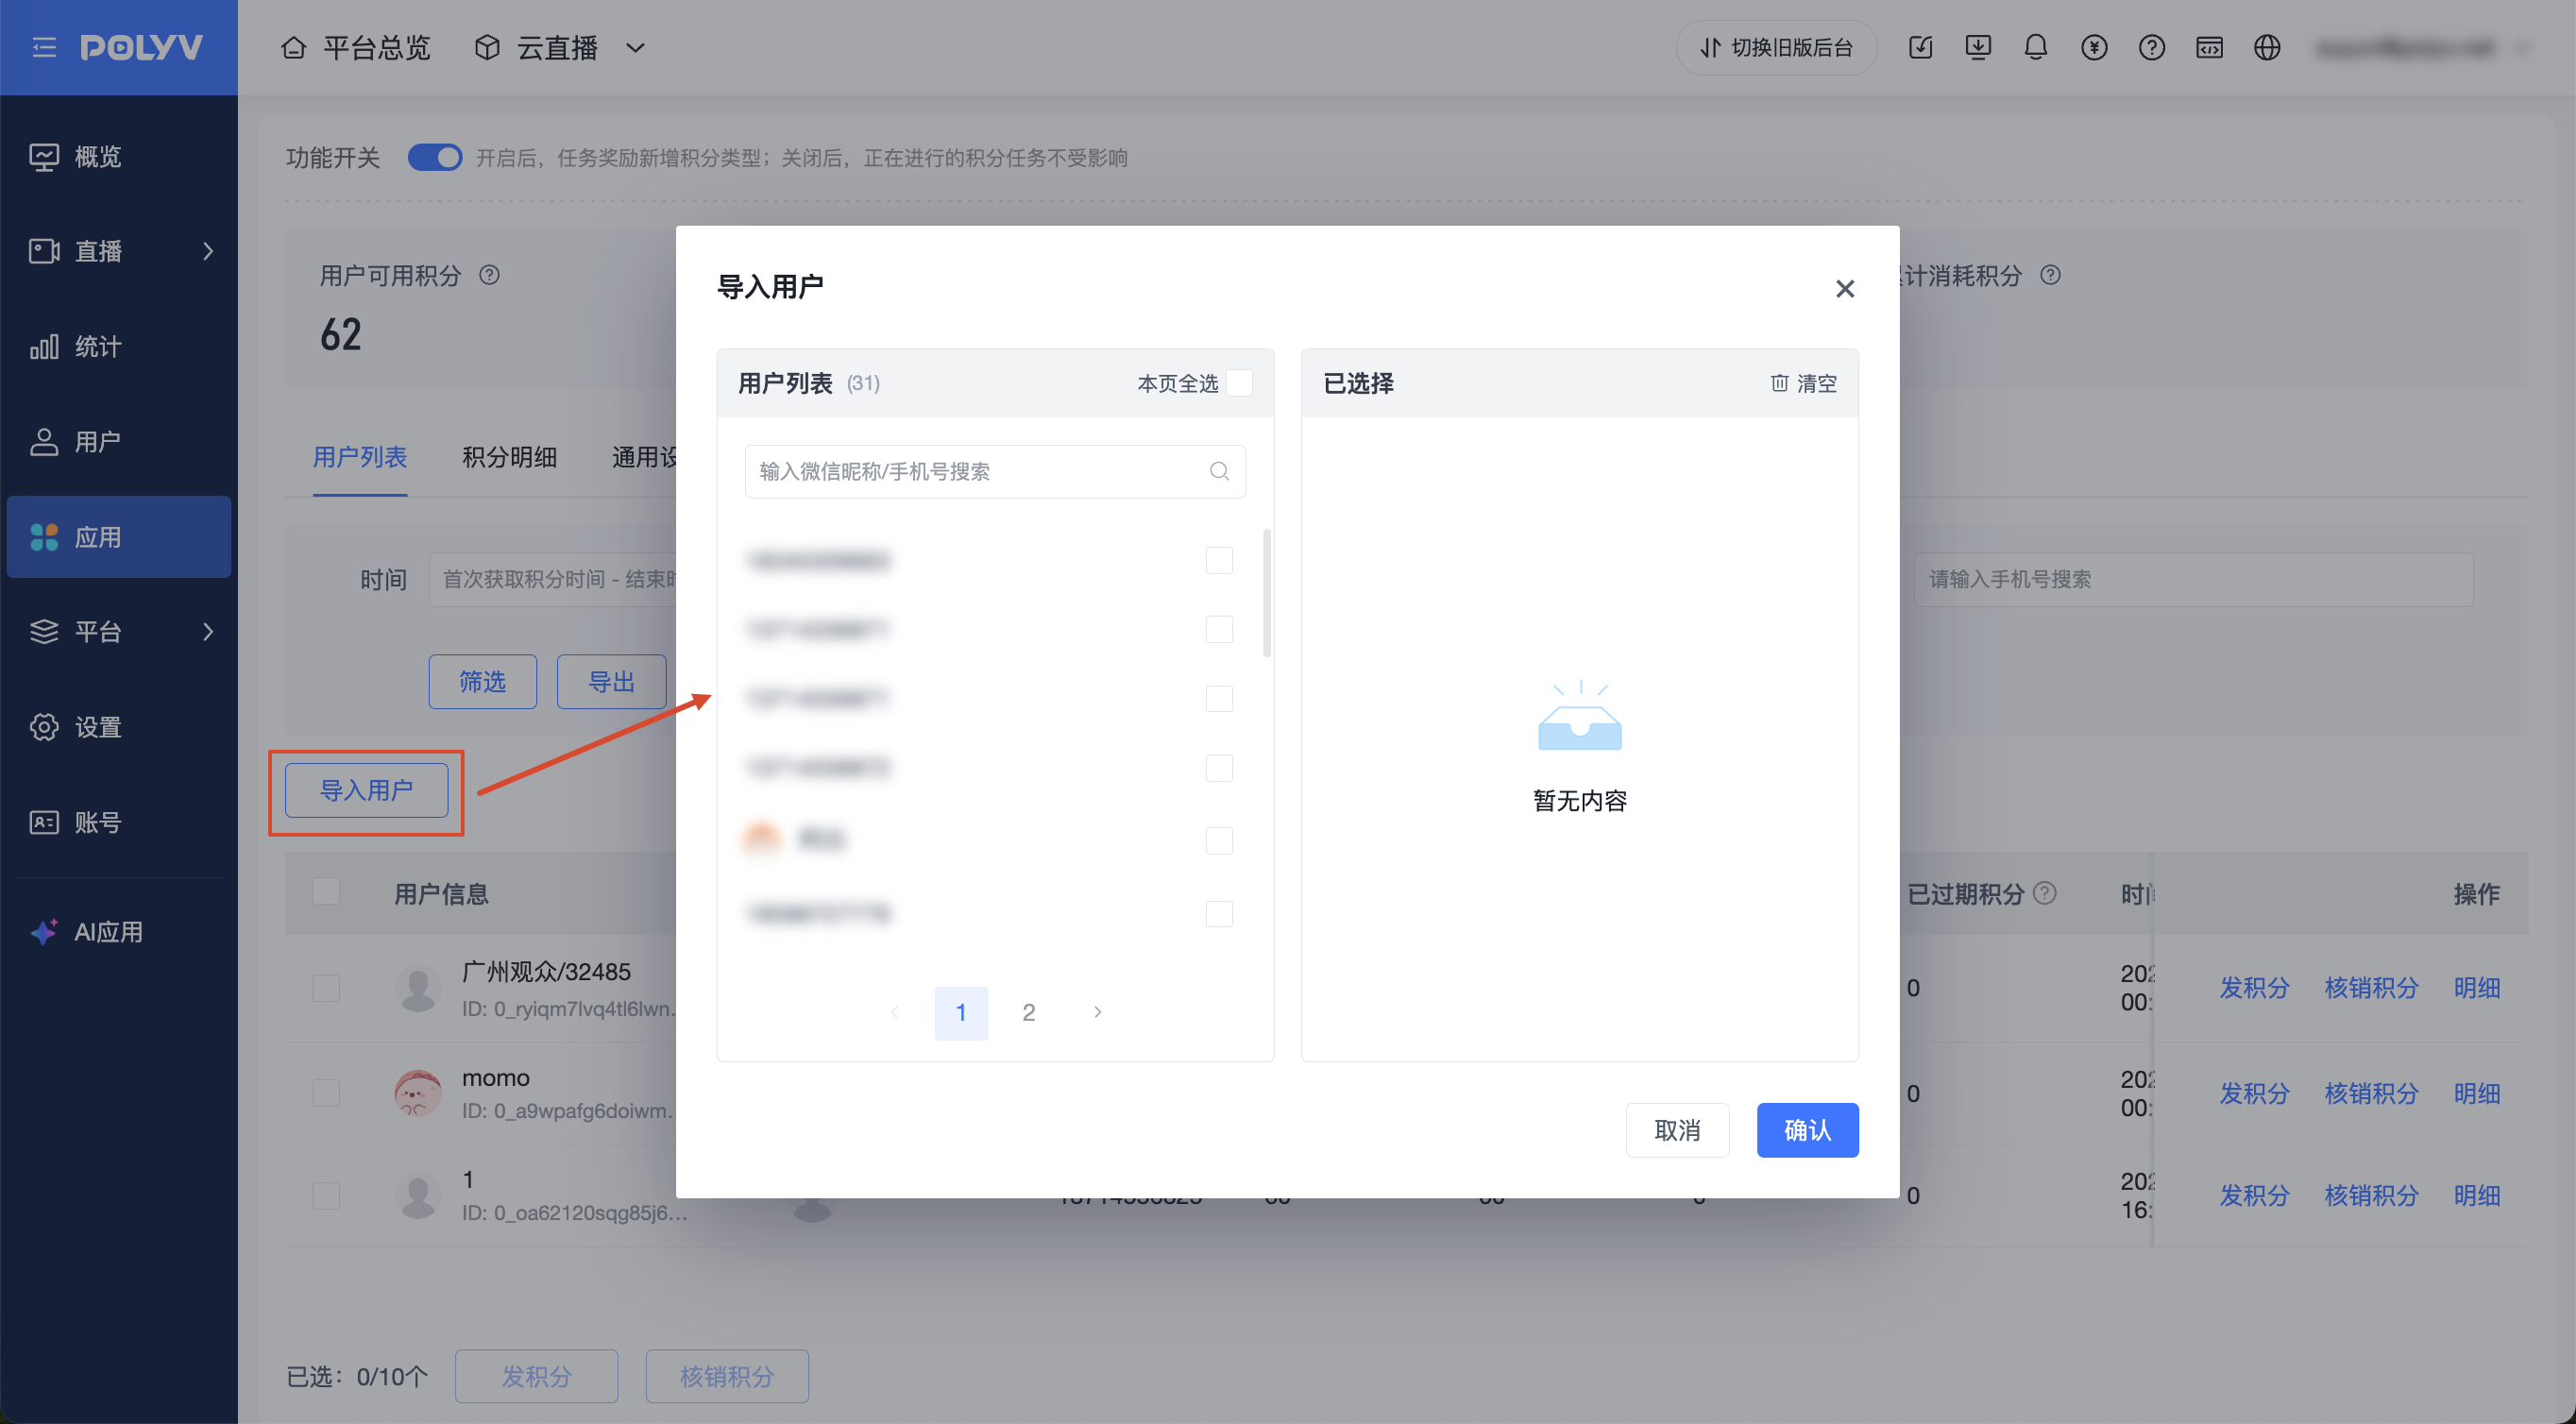Check the sixth user checkbox in dialog list
2576x1424 pixels.
click(1219, 914)
